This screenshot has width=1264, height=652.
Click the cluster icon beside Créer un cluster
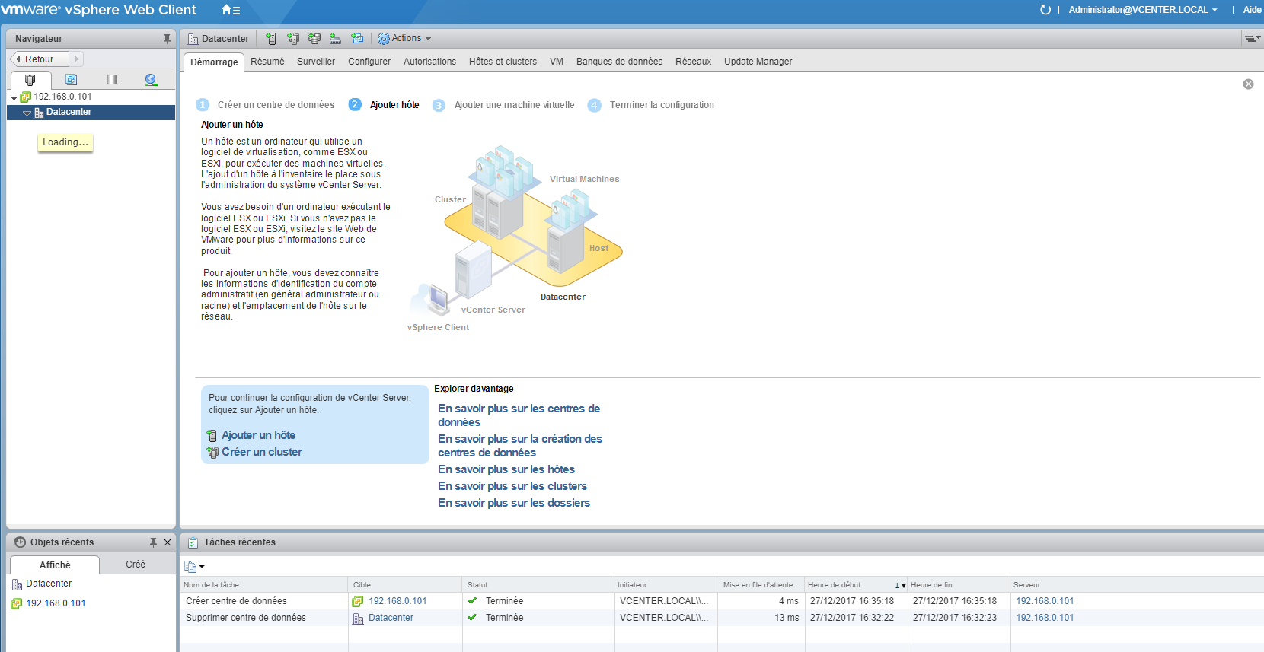coord(212,453)
